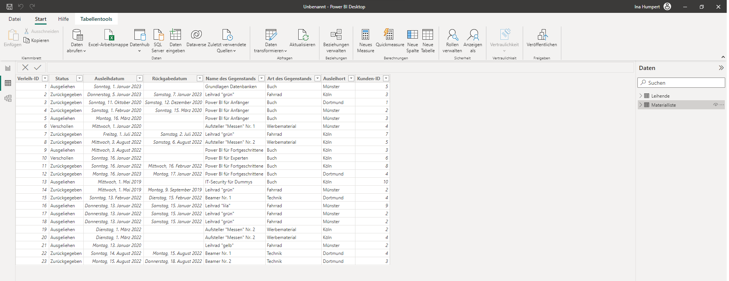
Task: Select Power BI für Experten cell
Action: coord(234,158)
